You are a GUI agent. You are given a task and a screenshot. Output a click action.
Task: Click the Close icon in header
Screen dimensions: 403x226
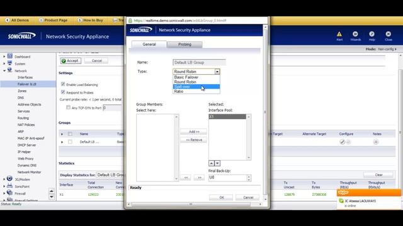(388, 34)
